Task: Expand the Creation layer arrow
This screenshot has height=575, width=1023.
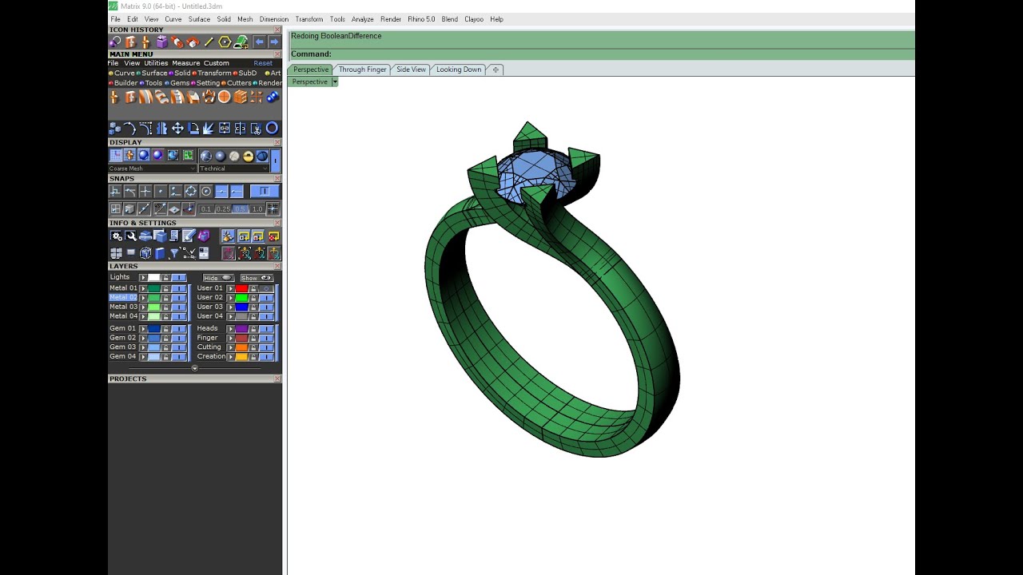Action: pyautogui.click(x=231, y=357)
